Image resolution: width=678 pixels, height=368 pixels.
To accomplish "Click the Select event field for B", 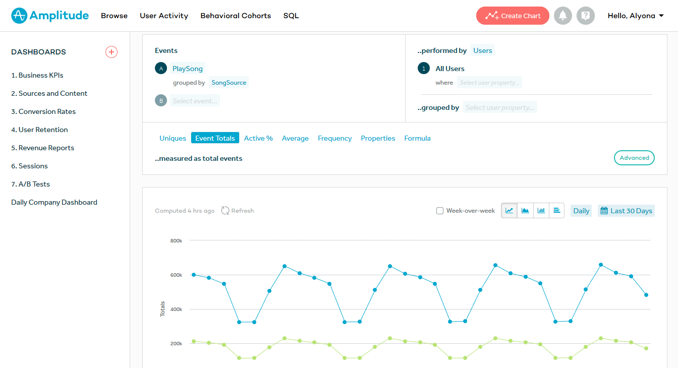I will (195, 101).
